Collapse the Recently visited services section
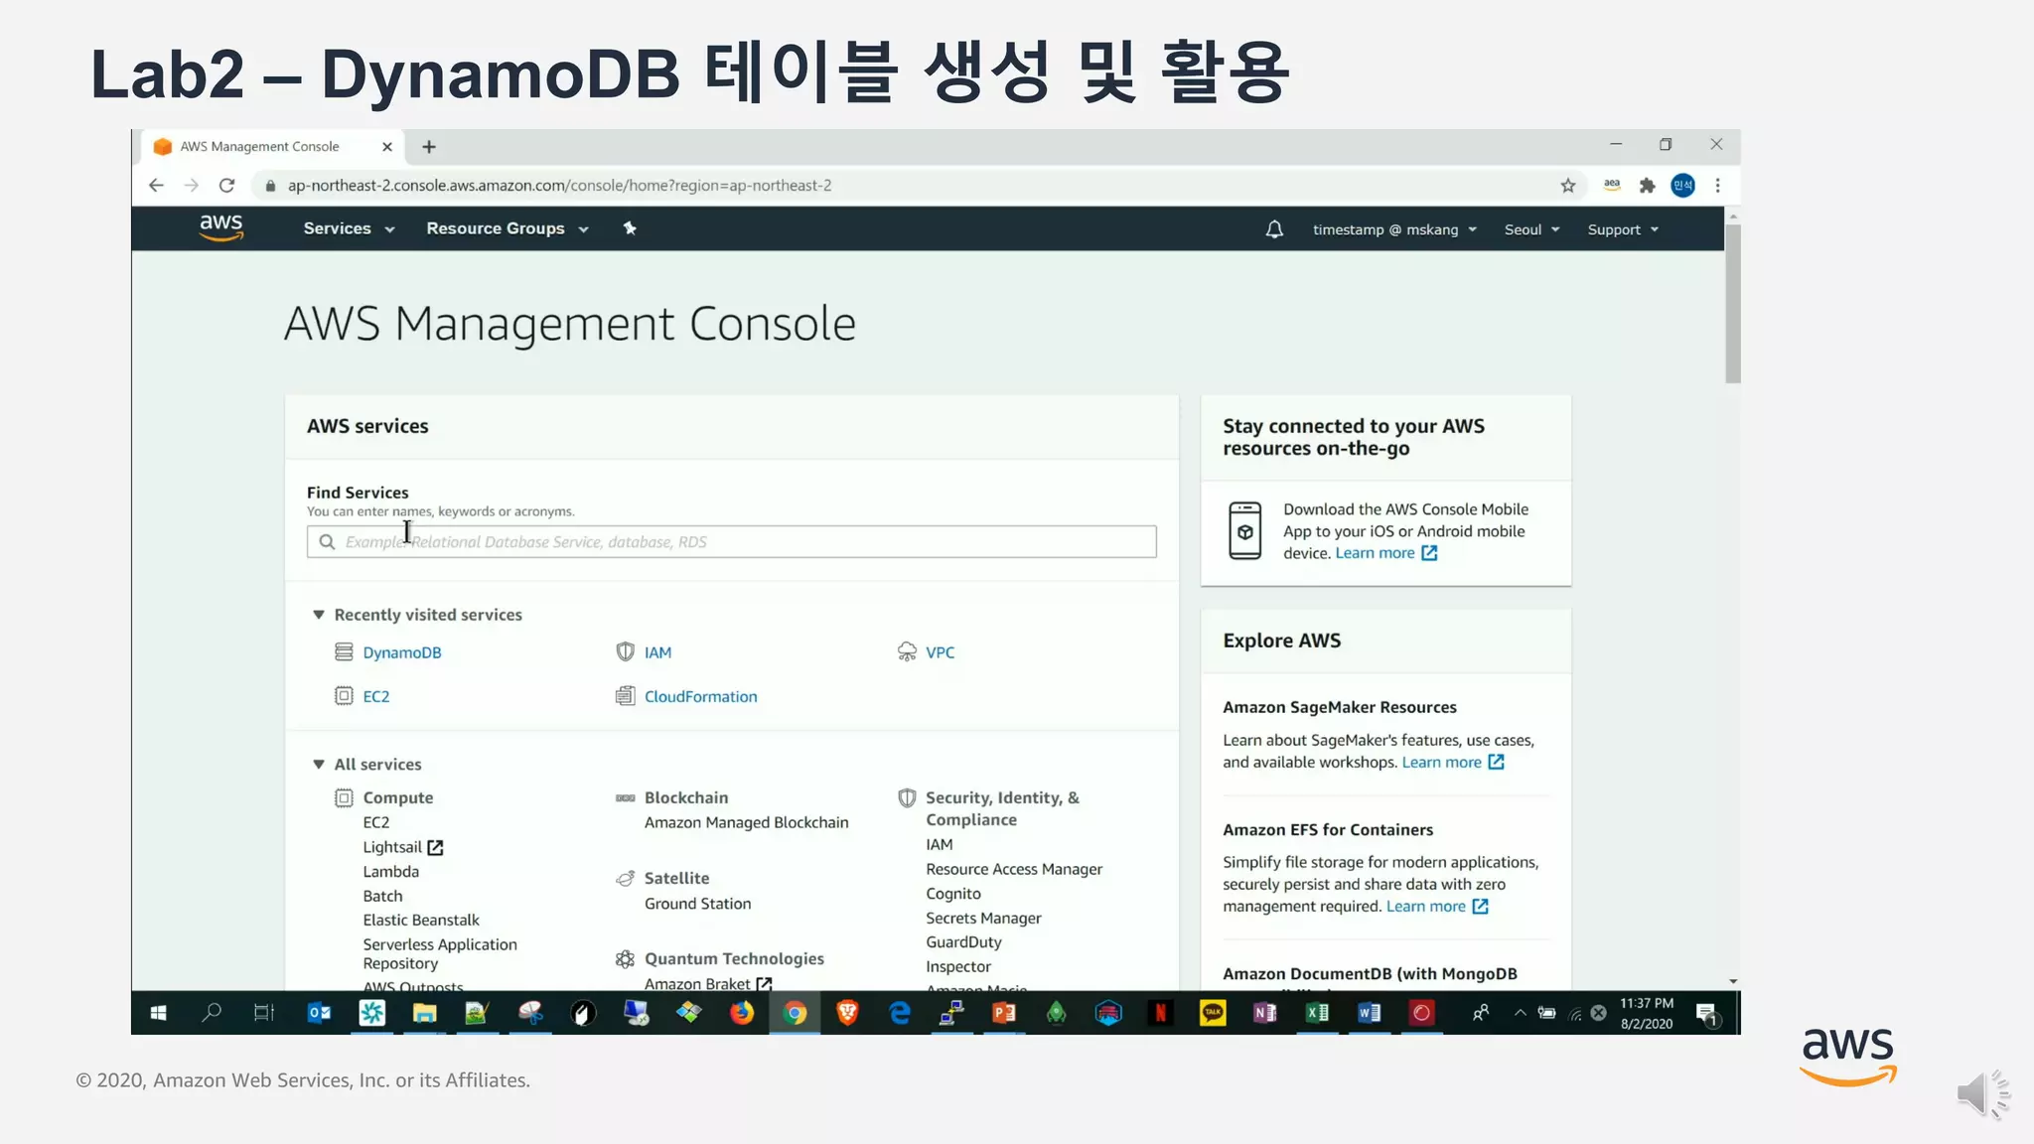Viewport: 2034px width, 1144px height. [319, 615]
